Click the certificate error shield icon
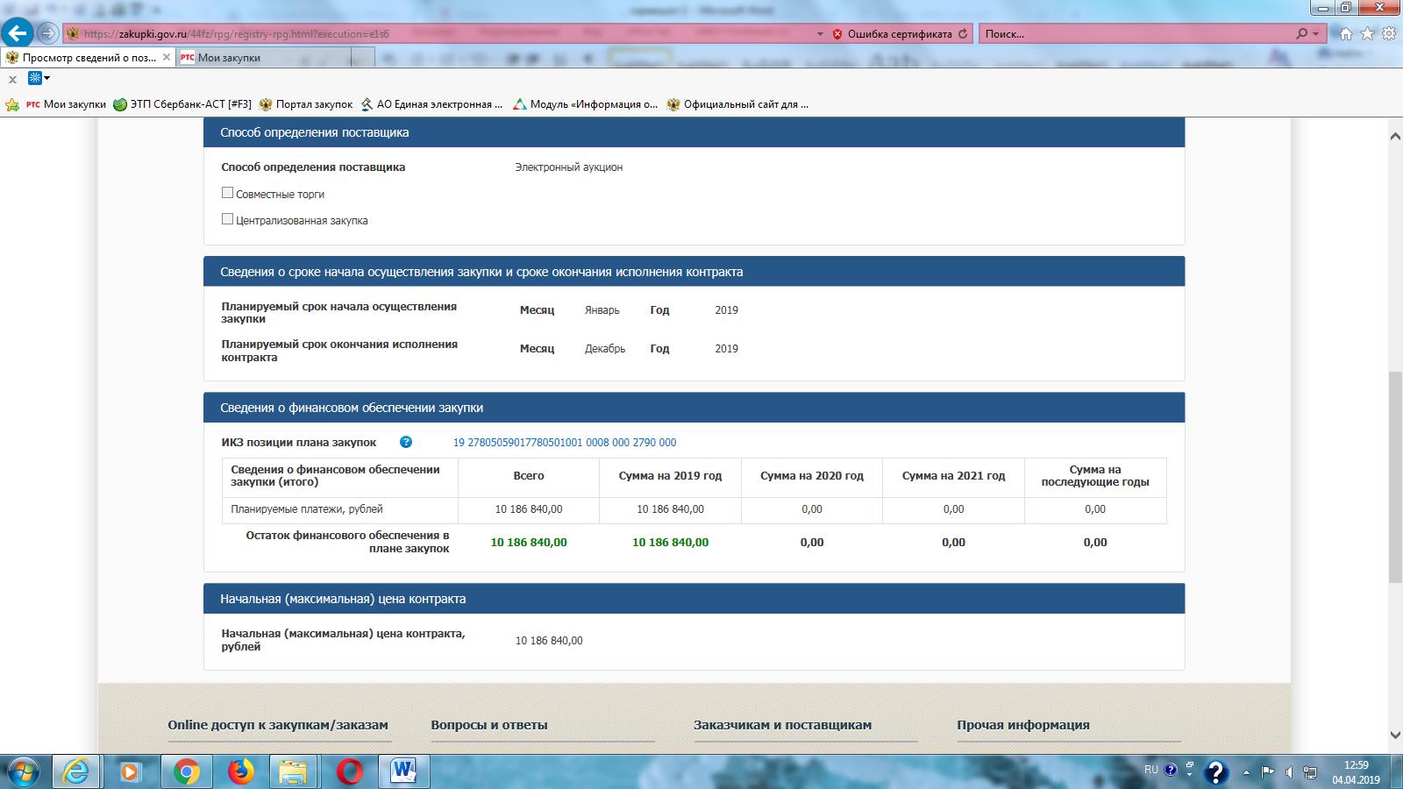Image resolution: width=1403 pixels, height=789 pixels. [x=837, y=34]
